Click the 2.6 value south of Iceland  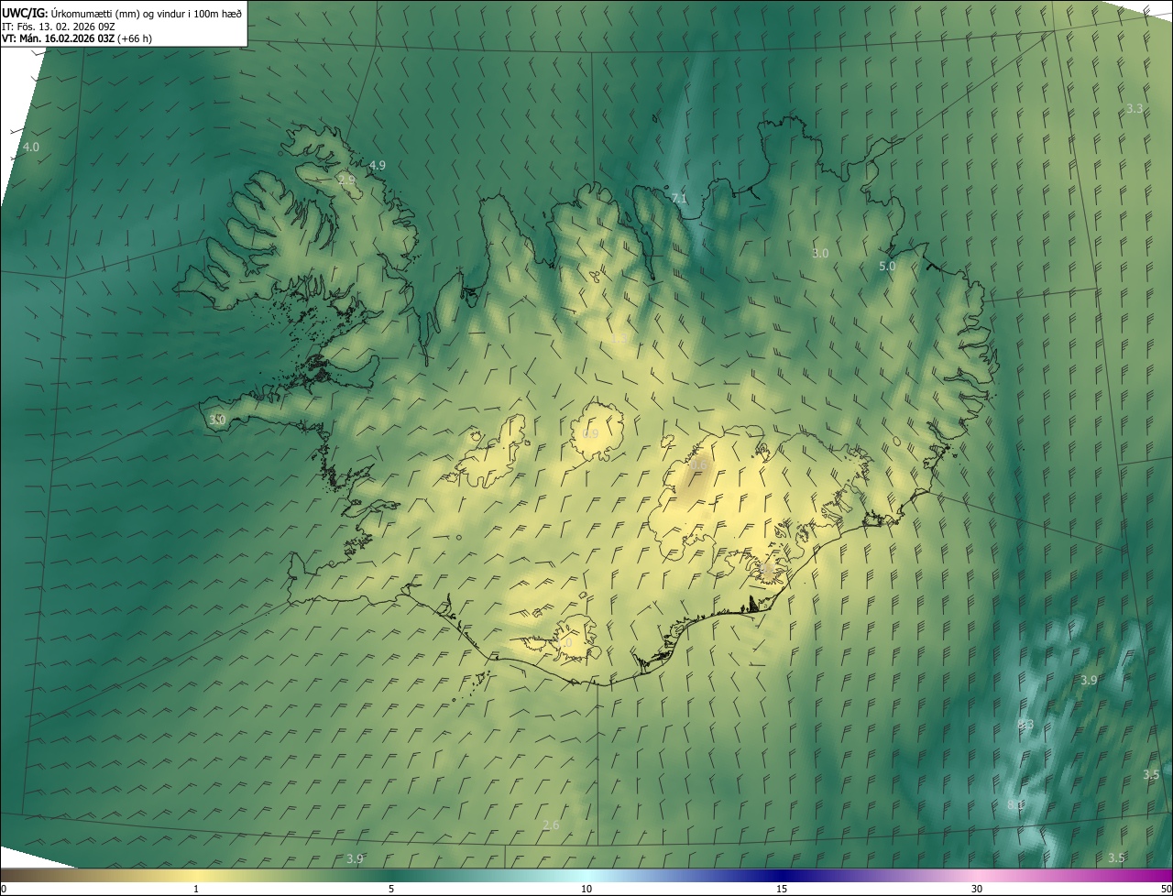click(x=551, y=825)
